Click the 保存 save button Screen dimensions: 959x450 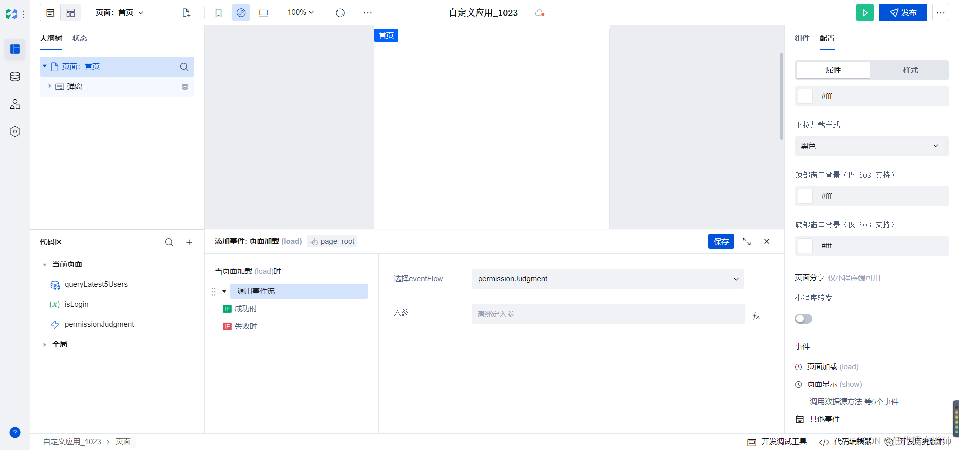click(x=721, y=241)
